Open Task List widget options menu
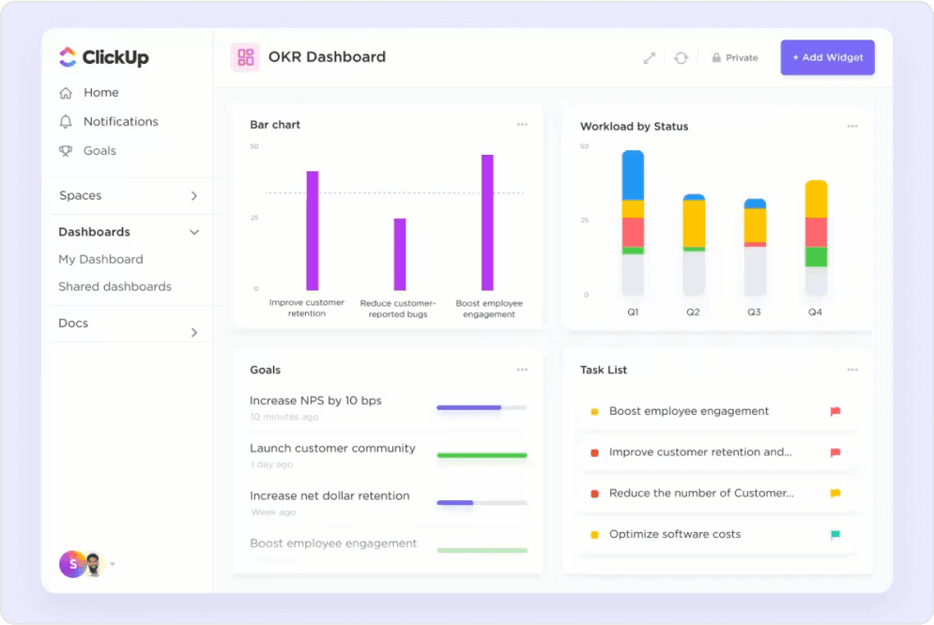Image resolution: width=934 pixels, height=625 pixels. point(852,370)
